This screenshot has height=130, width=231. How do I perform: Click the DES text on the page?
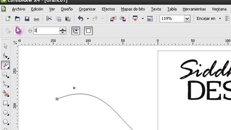pyautogui.click(x=209, y=91)
